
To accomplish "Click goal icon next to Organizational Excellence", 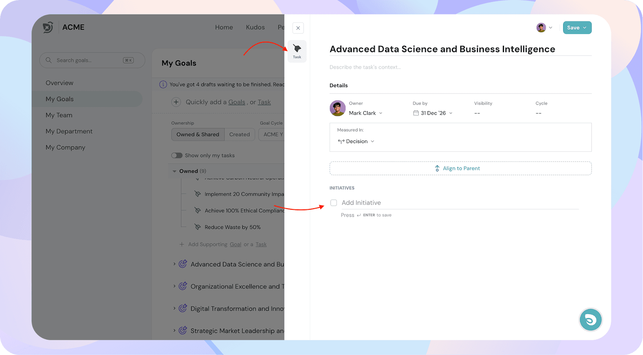I will click(183, 286).
